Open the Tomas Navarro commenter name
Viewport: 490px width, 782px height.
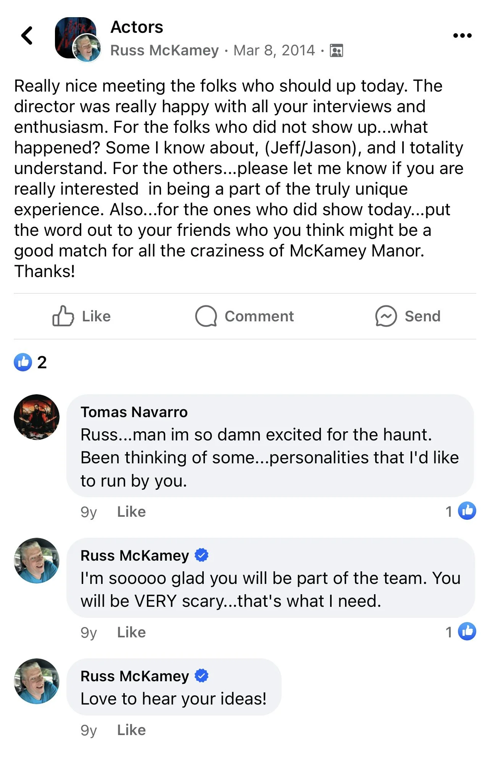[x=134, y=412]
